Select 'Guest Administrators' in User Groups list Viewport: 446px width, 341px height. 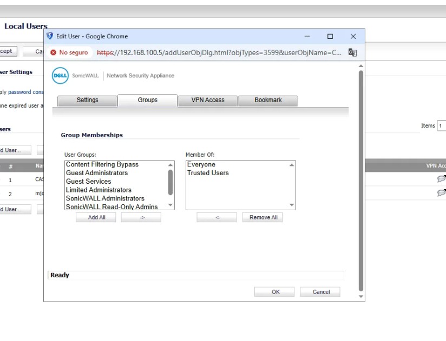[x=97, y=173]
